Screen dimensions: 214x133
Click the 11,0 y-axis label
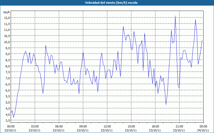coord(7,30)
